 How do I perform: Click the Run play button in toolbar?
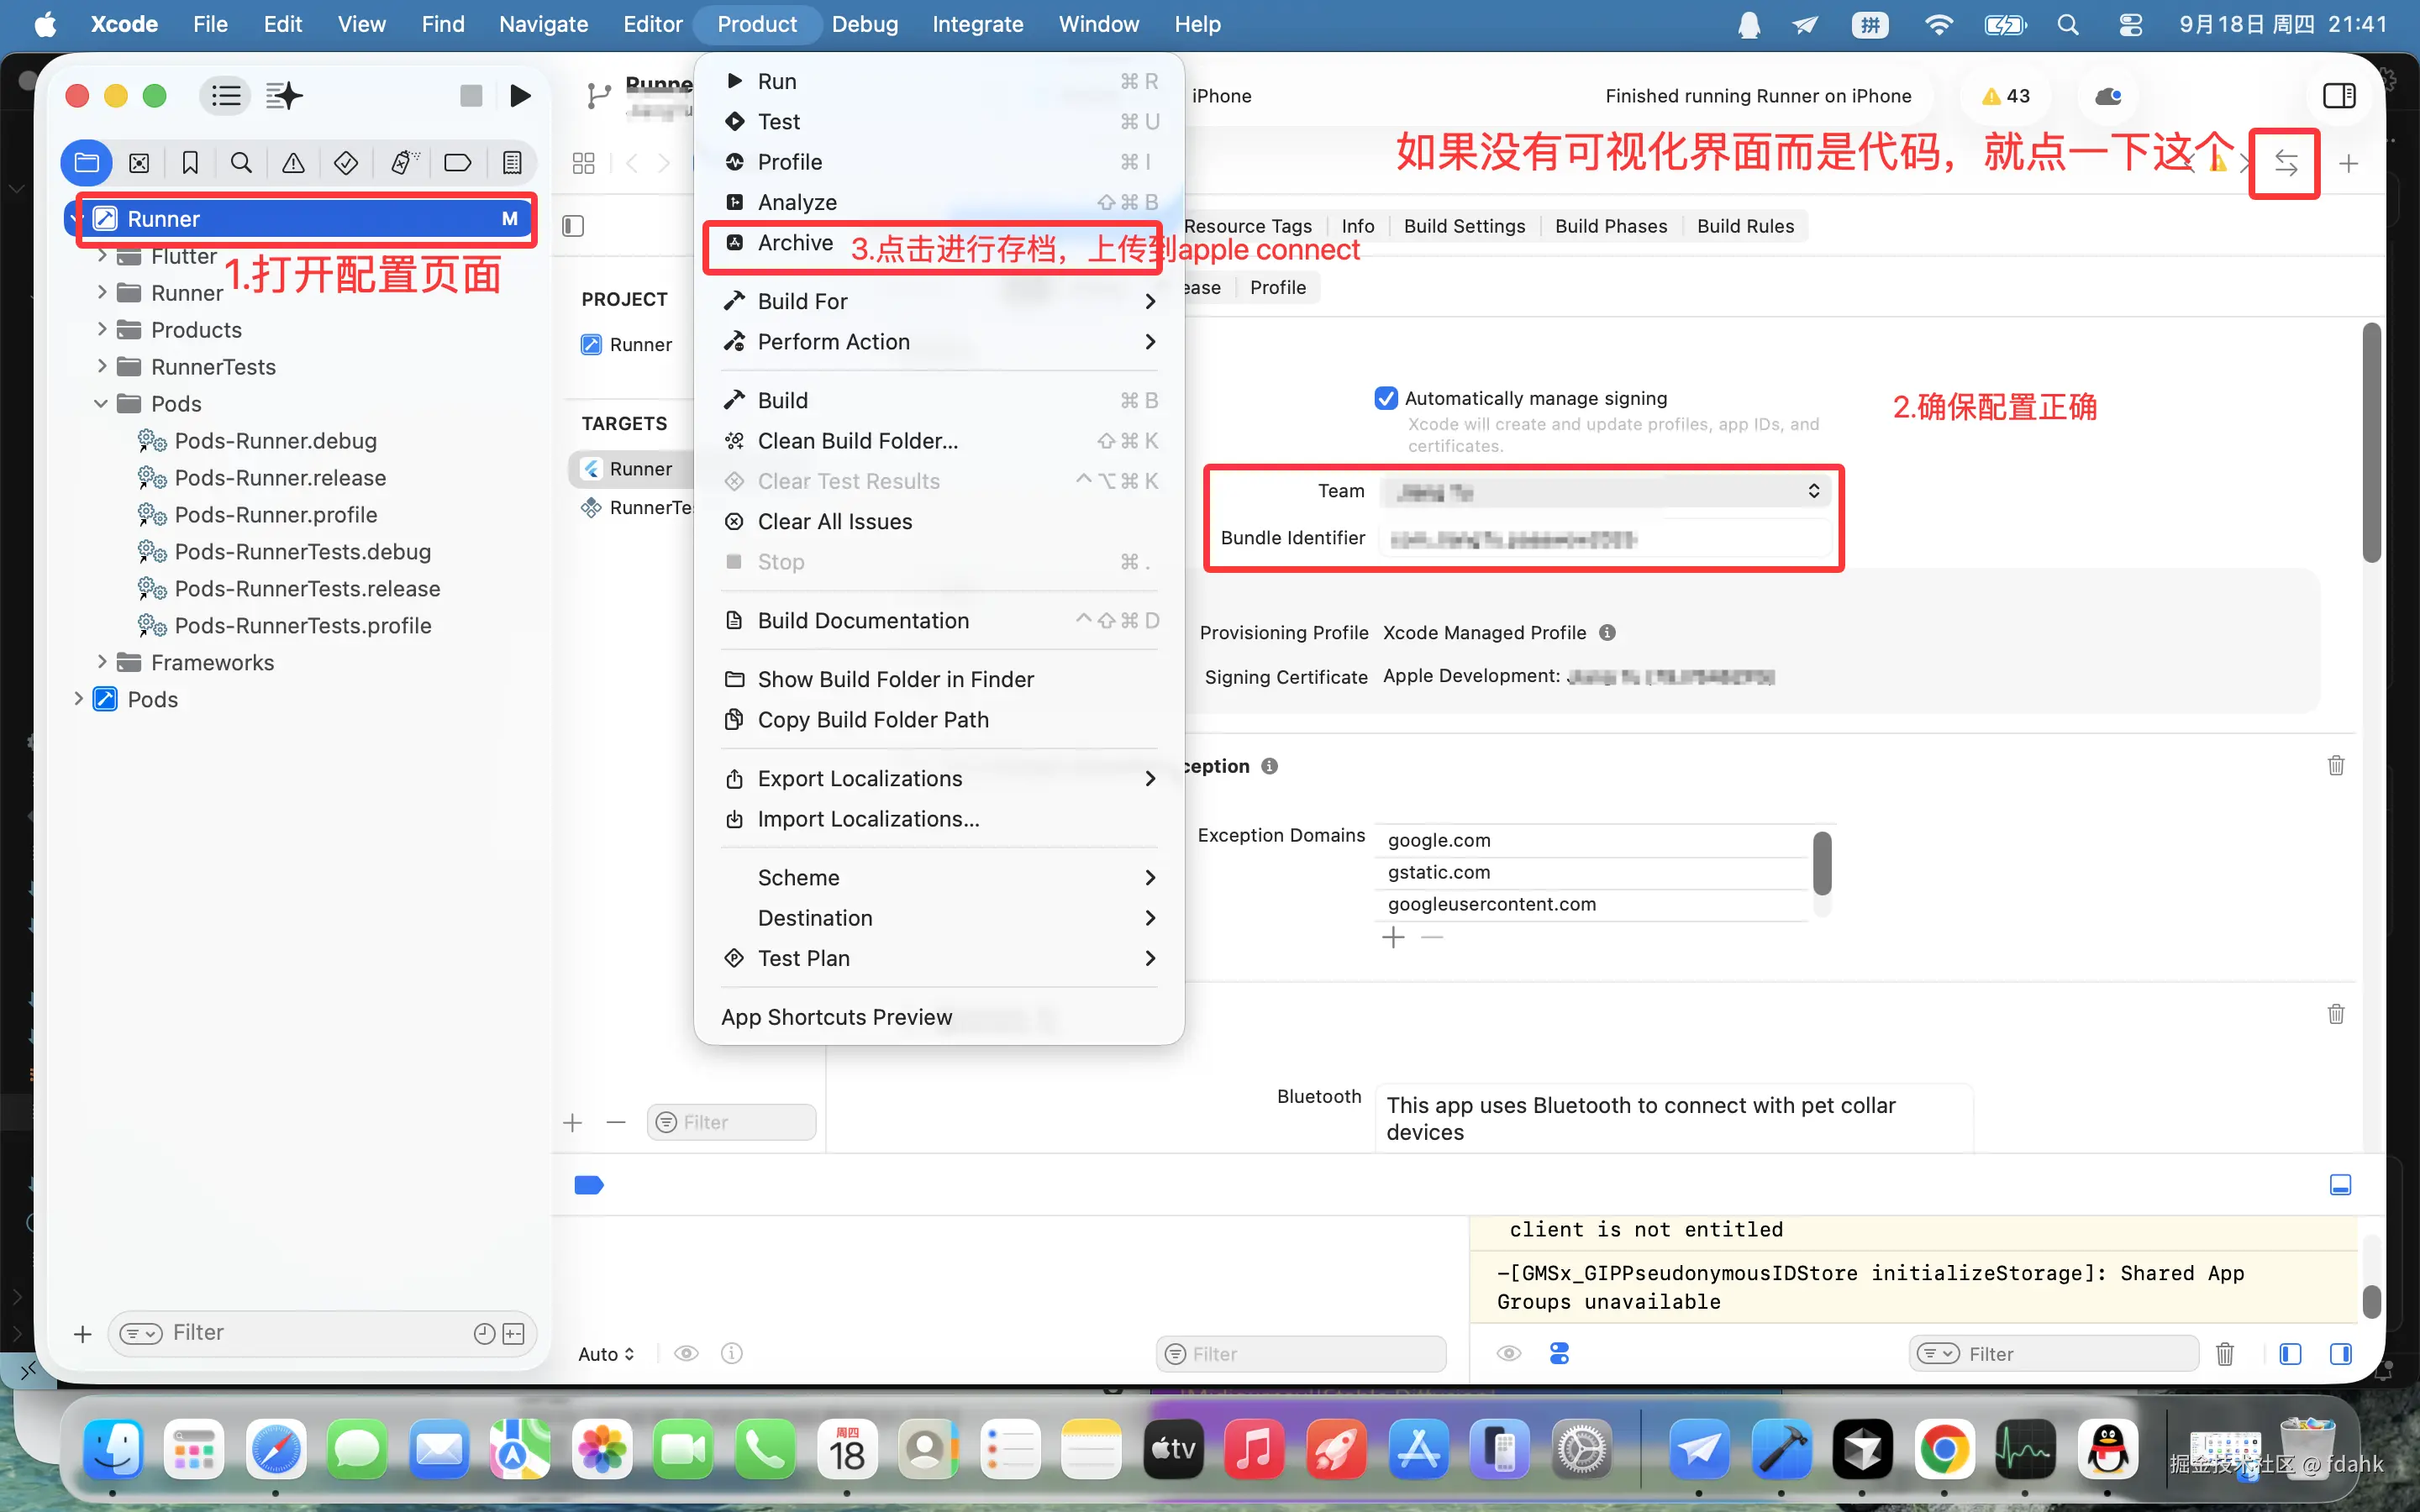tap(519, 96)
